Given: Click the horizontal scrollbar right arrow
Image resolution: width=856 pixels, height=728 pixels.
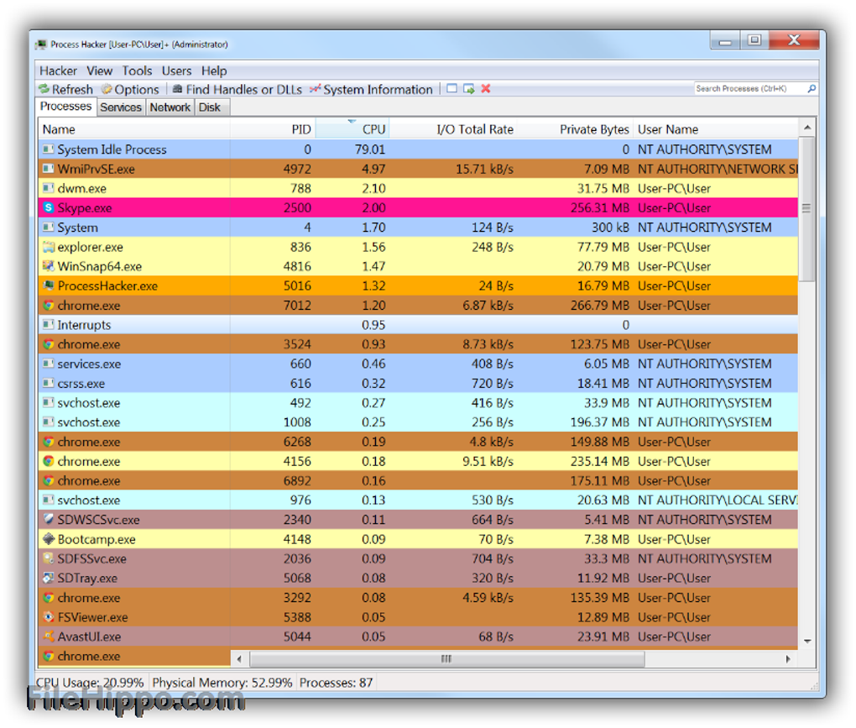Looking at the screenshot, I should click(x=787, y=659).
